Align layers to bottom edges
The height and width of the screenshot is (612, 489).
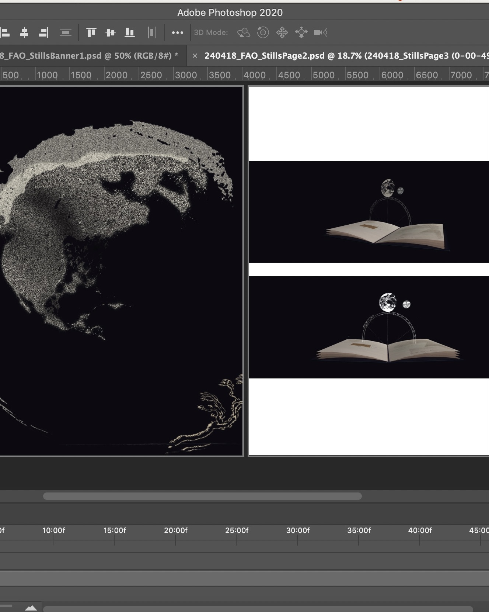coord(129,32)
